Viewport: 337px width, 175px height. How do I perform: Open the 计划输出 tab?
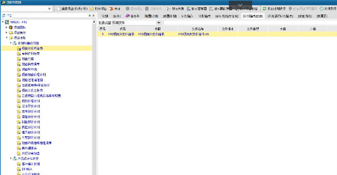point(204,16)
